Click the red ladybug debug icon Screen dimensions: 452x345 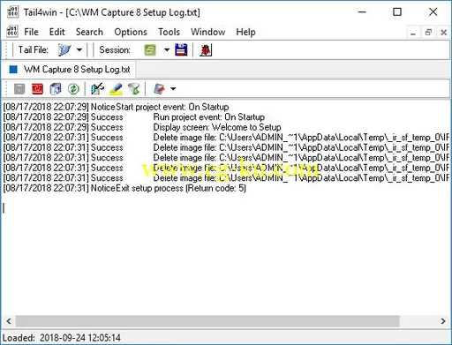206,49
